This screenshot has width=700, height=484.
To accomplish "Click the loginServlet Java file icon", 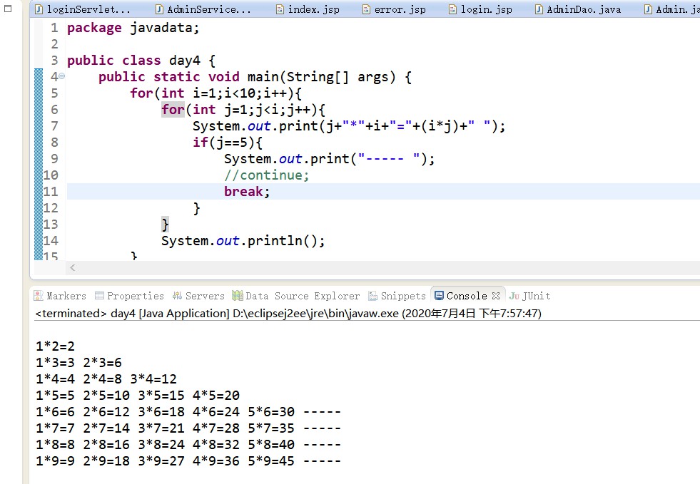I will point(39,9).
